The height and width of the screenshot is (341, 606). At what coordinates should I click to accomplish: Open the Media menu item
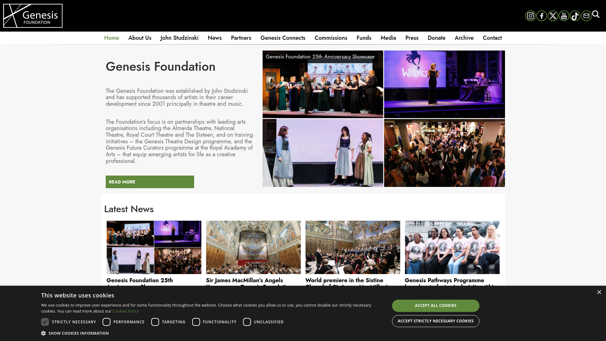[x=388, y=38]
